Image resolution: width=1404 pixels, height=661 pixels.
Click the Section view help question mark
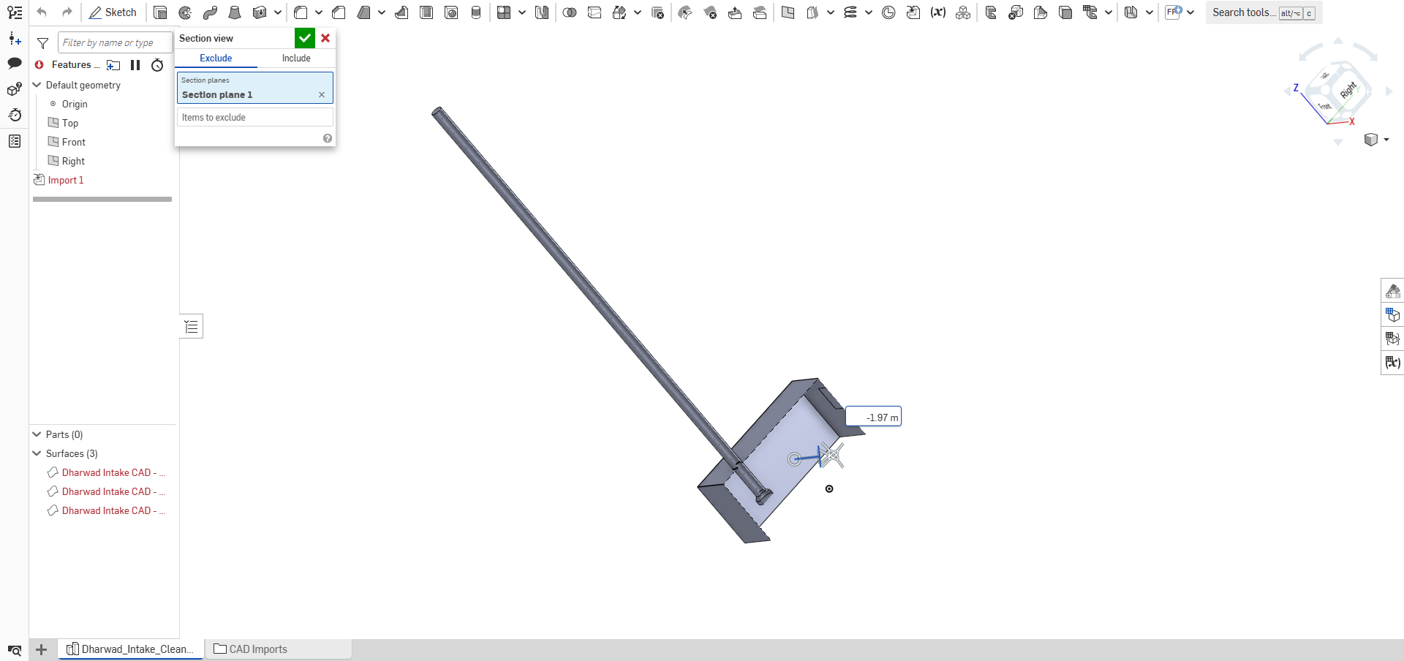point(327,138)
